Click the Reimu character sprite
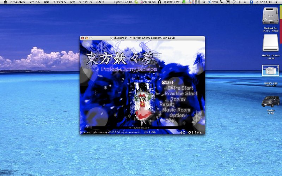282x176 pixels. click(x=143, y=109)
